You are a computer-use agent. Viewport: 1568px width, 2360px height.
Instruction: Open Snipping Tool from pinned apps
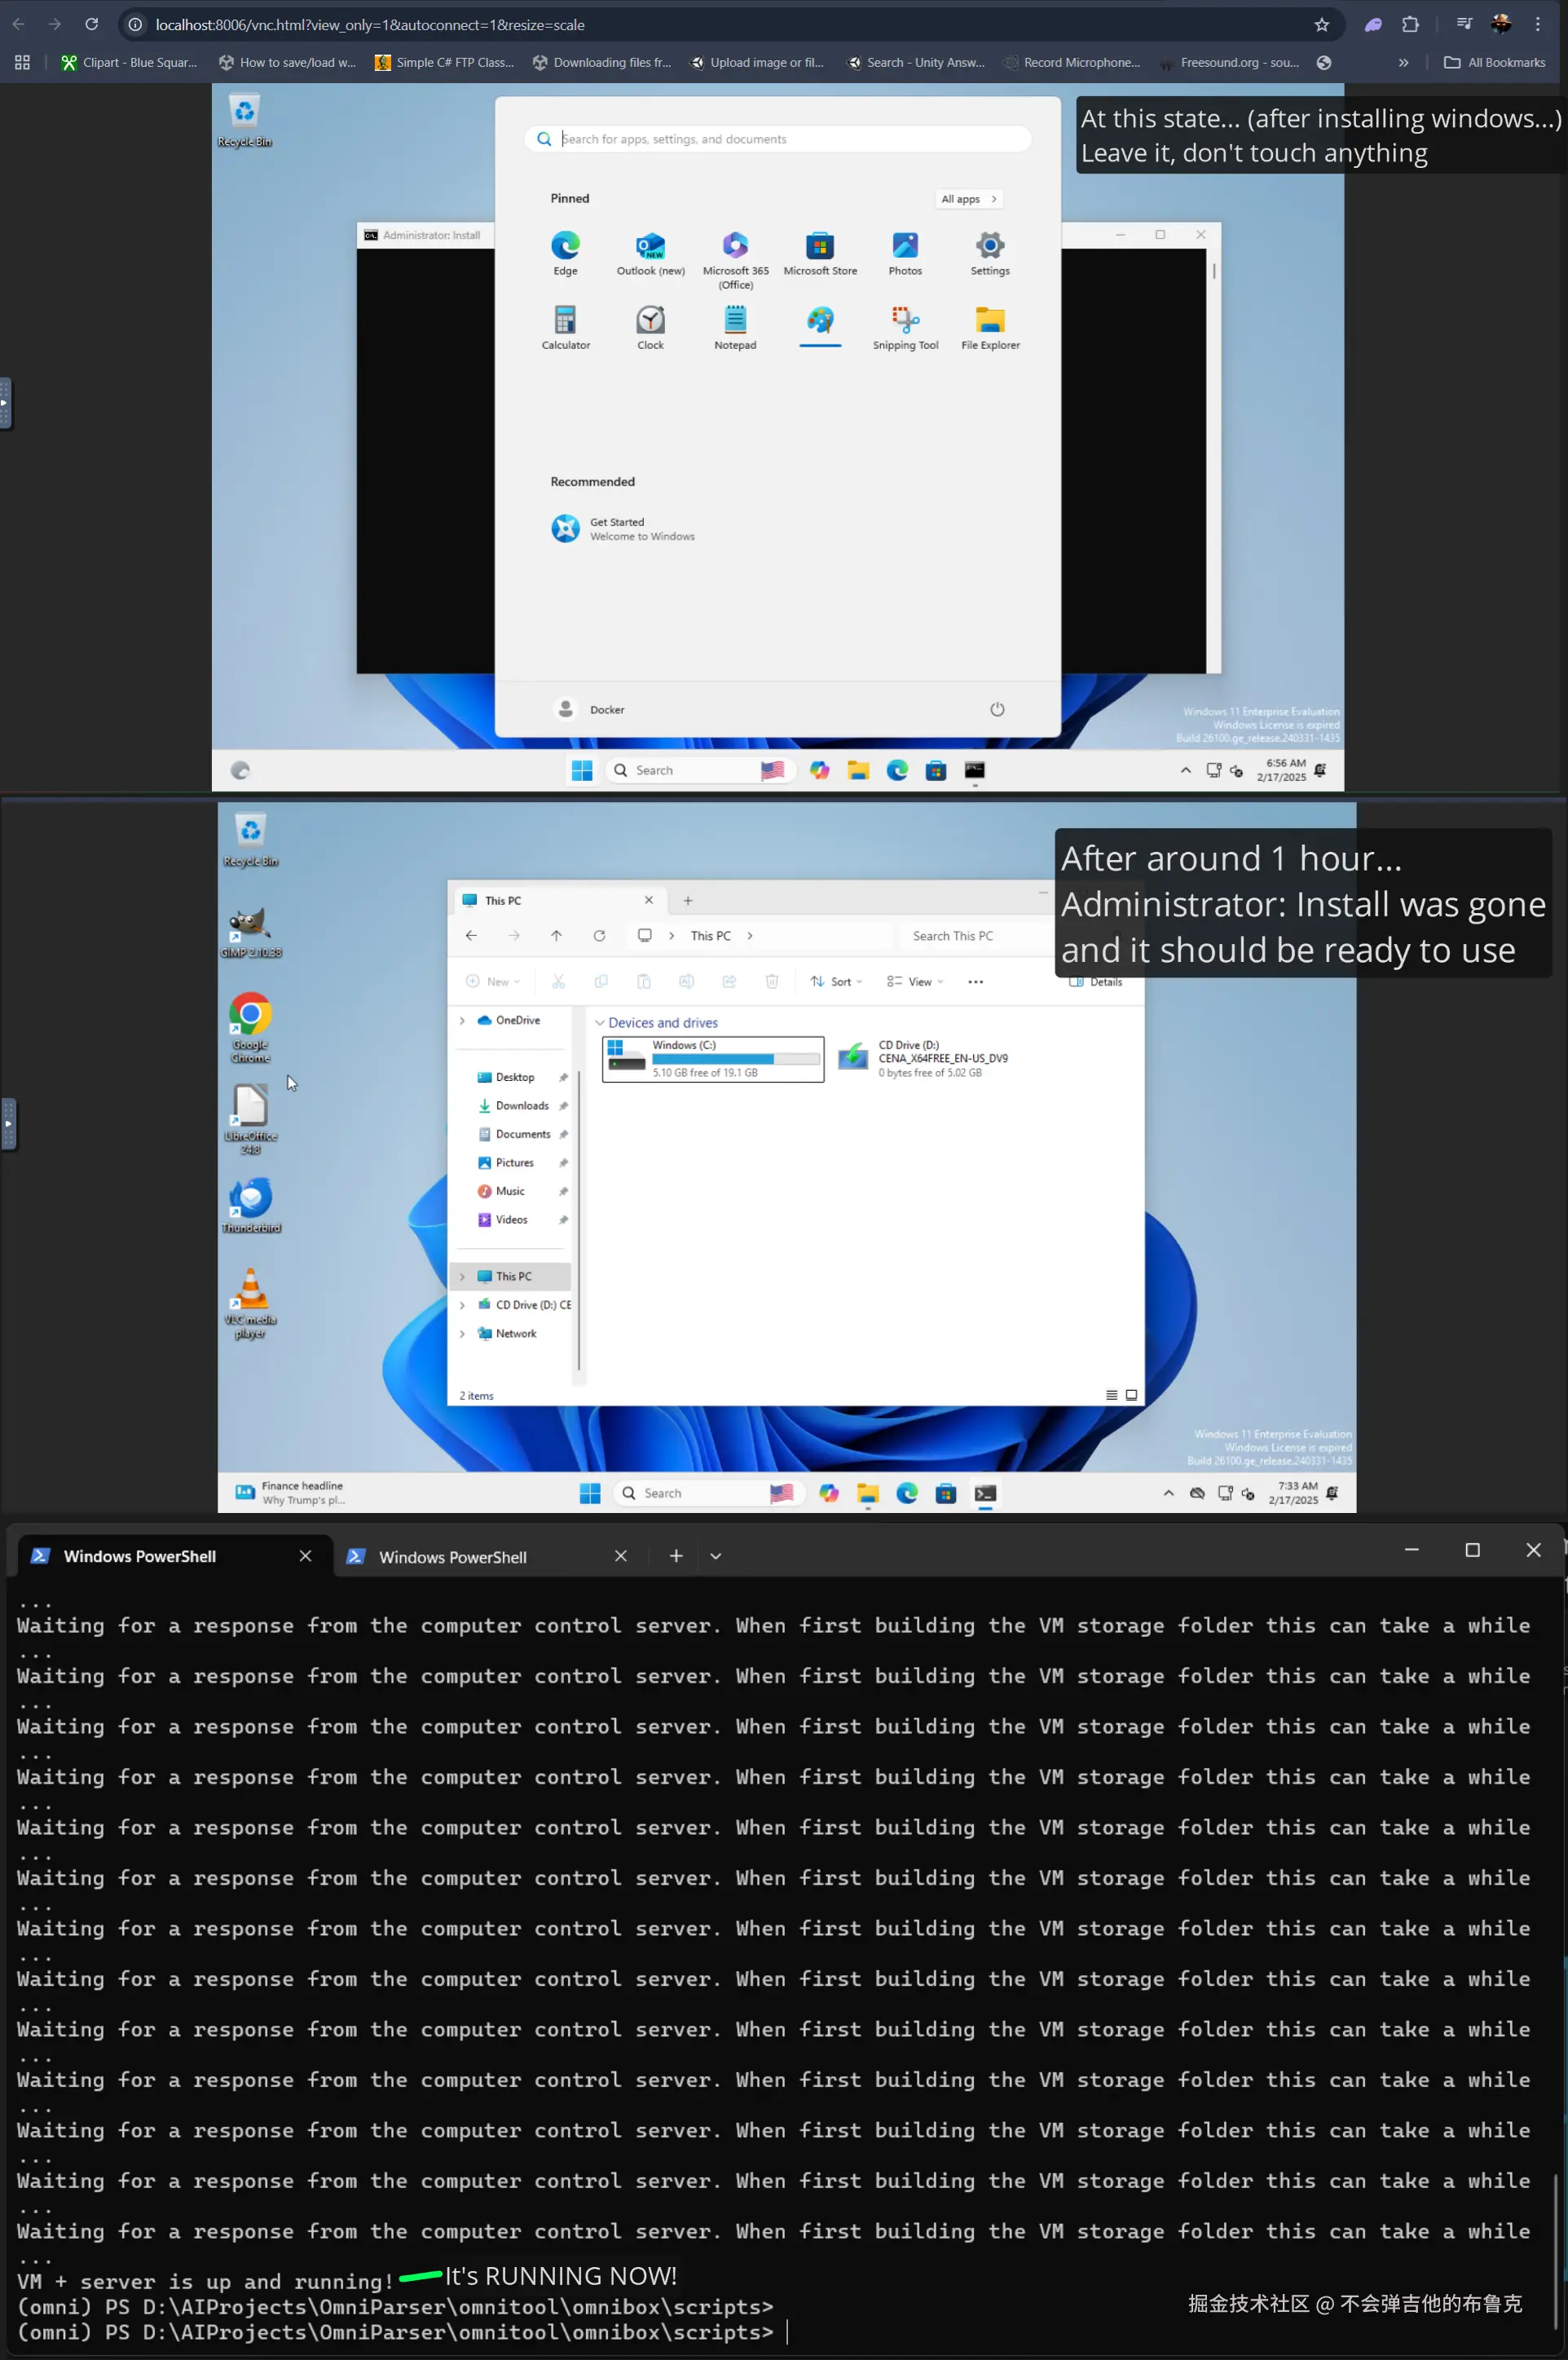coord(905,322)
